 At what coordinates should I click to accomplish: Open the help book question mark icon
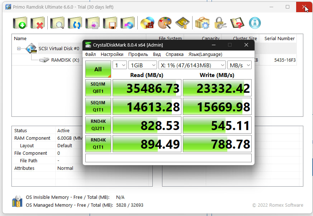237,23
